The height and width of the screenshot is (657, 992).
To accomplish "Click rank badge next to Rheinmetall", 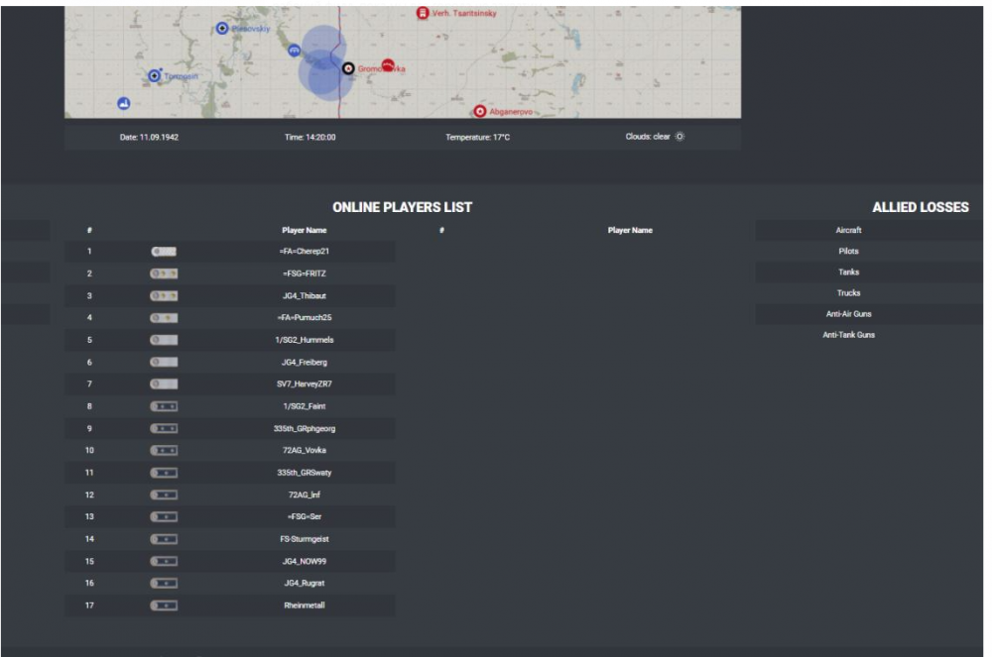I will pyautogui.click(x=164, y=605).
